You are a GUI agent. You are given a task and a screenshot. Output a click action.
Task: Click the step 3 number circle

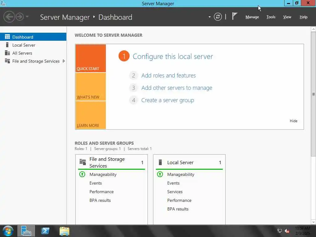coord(133,88)
